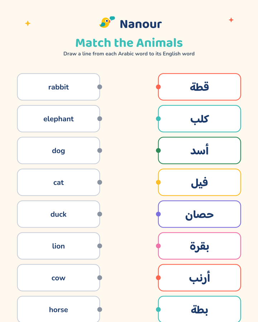Select the duck word card

[x=59, y=214]
